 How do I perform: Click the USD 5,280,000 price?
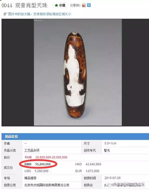[36, 171]
